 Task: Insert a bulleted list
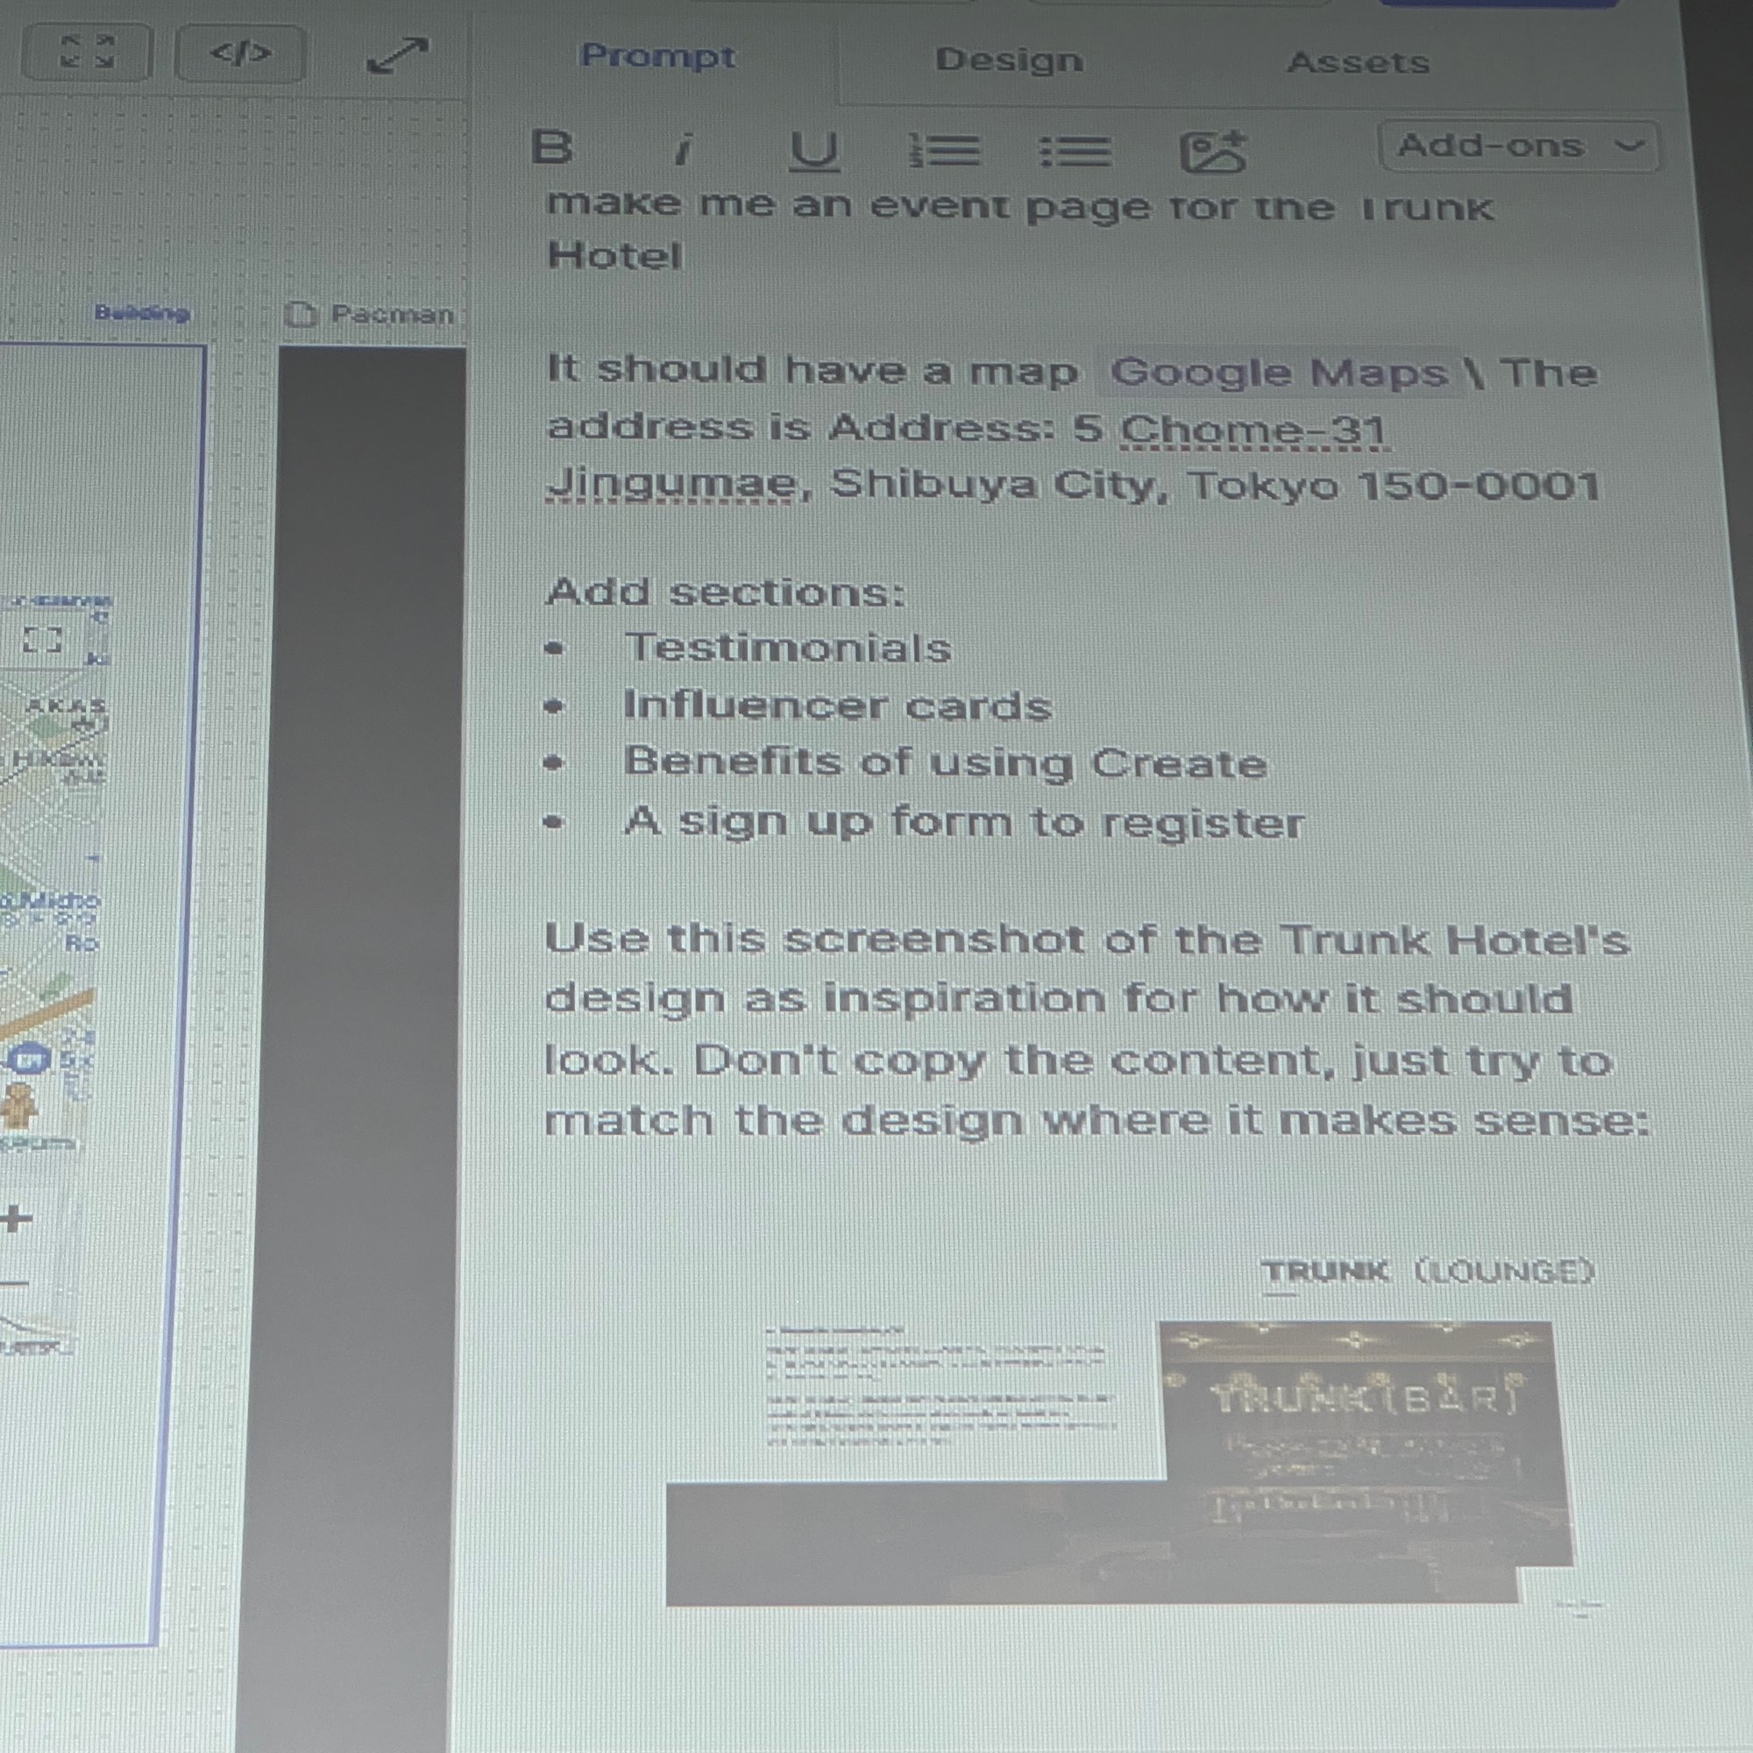pyautogui.click(x=1075, y=152)
